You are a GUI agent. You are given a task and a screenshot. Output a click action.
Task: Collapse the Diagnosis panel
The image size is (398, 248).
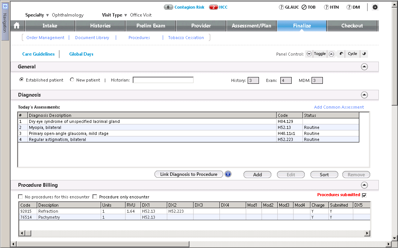(364, 95)
